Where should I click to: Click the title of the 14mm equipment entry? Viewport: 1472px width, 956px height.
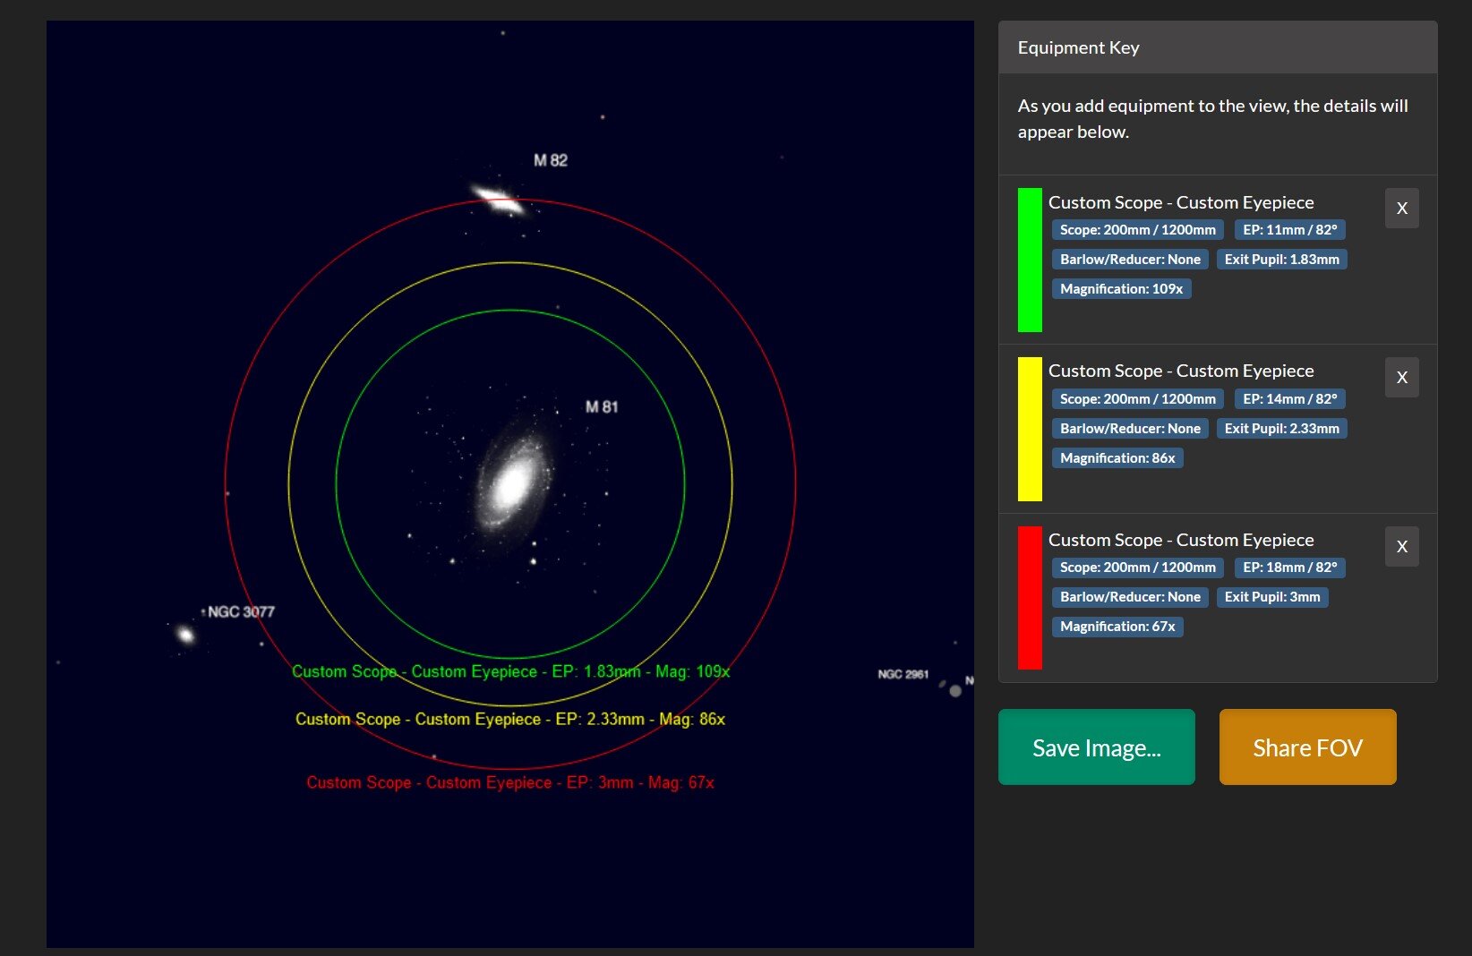(1181, 371)
